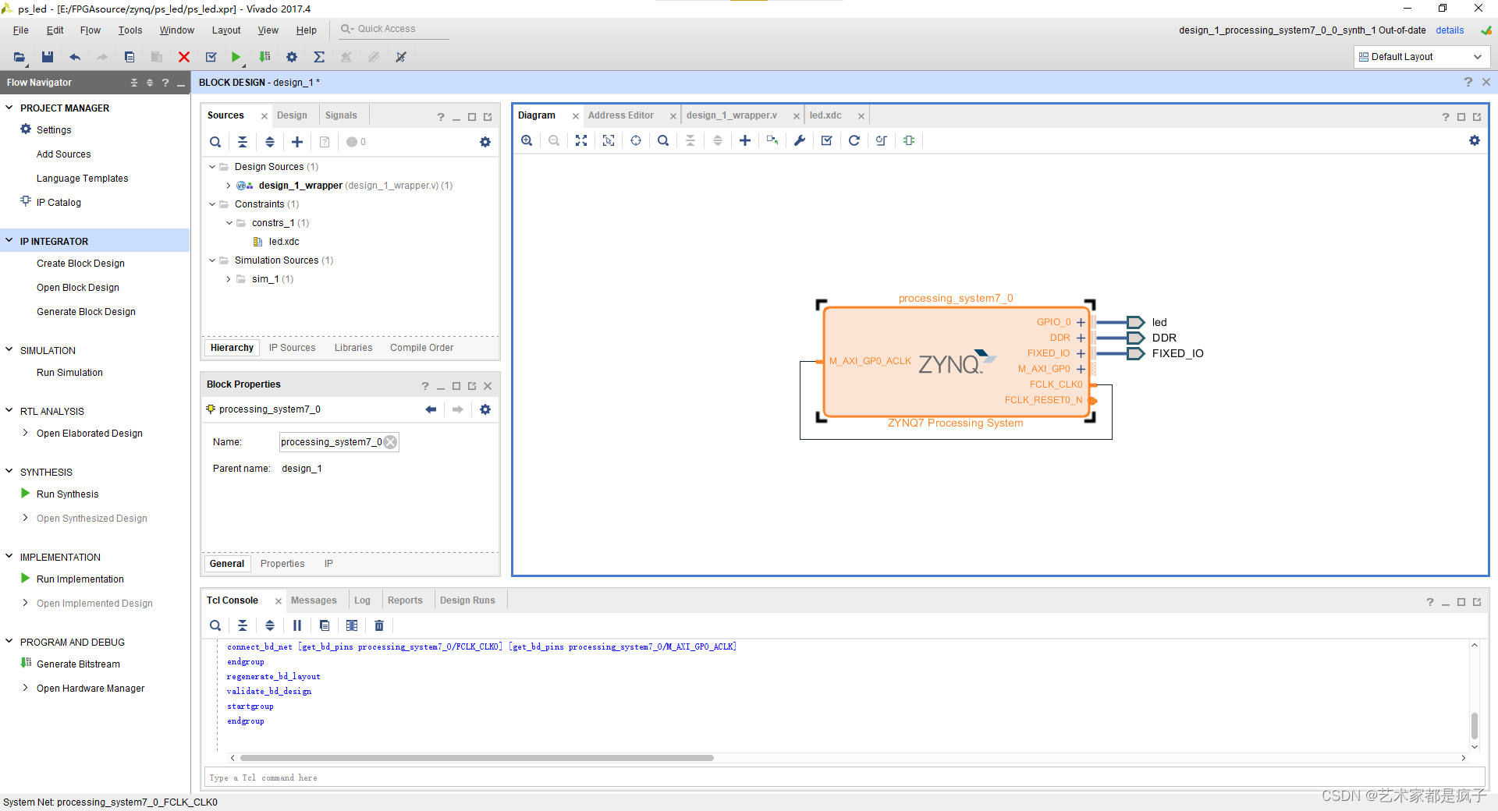Click the Customize Block wrench icon

[800, 140]
